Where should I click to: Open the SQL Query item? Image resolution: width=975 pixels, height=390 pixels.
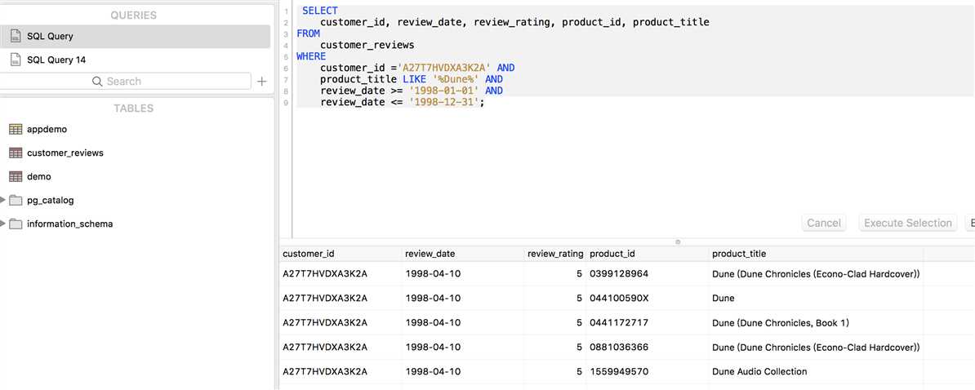coord(135,37)
